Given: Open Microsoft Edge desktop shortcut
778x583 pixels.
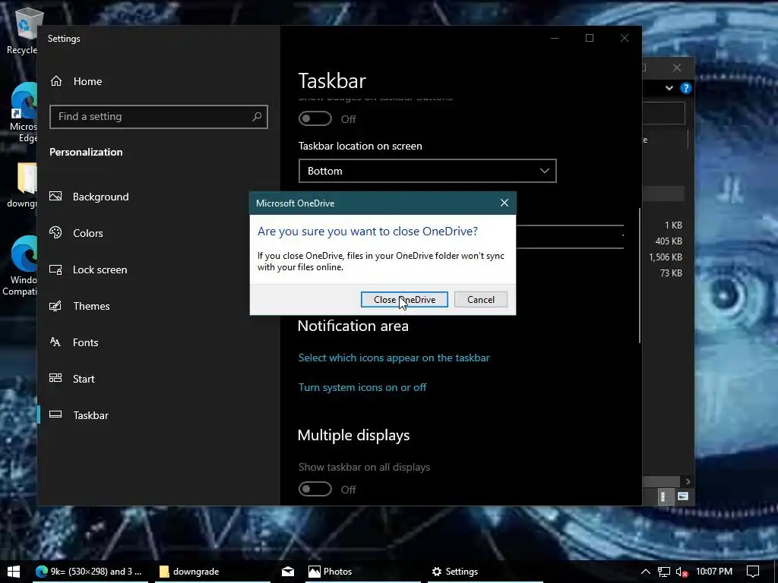Looking at the screenshot, I should coord(24,112).
